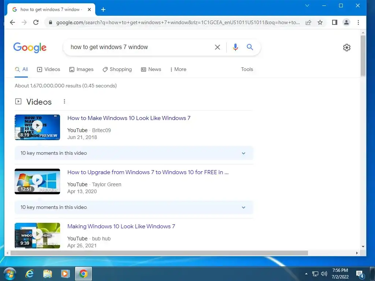
Task: Click inside the Google search box
Action: [139, 47]
